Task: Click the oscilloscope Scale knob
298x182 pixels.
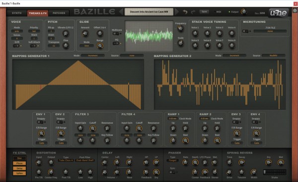Action: (x=180, y=44)
